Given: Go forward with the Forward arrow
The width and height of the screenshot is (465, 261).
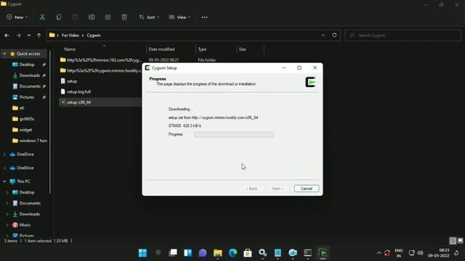Looking at the screenshot, I should (18, 36).
